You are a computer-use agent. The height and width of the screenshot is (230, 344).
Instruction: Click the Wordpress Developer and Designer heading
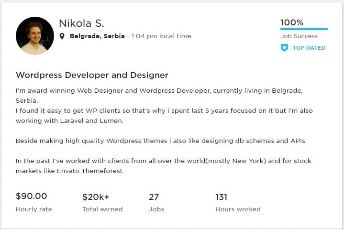pos(92,75)
